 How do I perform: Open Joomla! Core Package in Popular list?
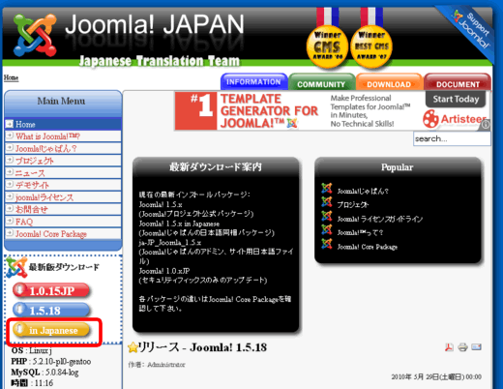(x=368, y=247)
